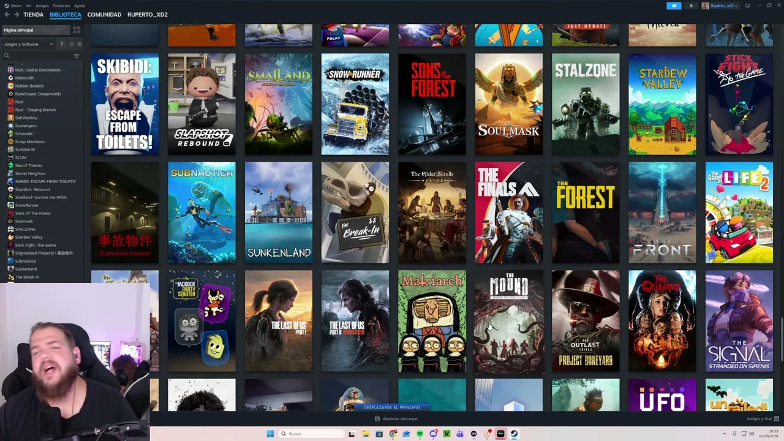Image resolution: width=784 pixels, height=441 pixels.
Task: Open Minecraft creeper icon in taskbar
Action: pos(447,434)
